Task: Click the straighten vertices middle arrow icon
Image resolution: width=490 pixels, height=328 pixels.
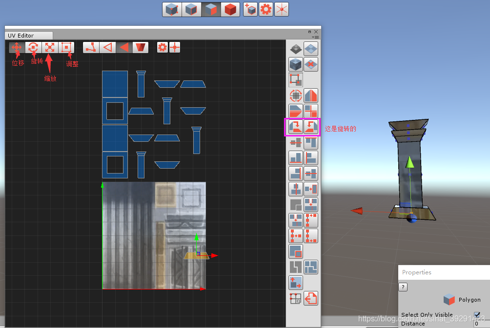Action: 295,236
